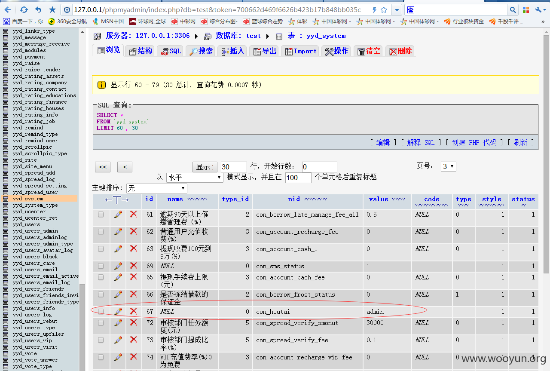
Task: Click table icon beside yyd_system in sidebar
Action: pos(6,199)
